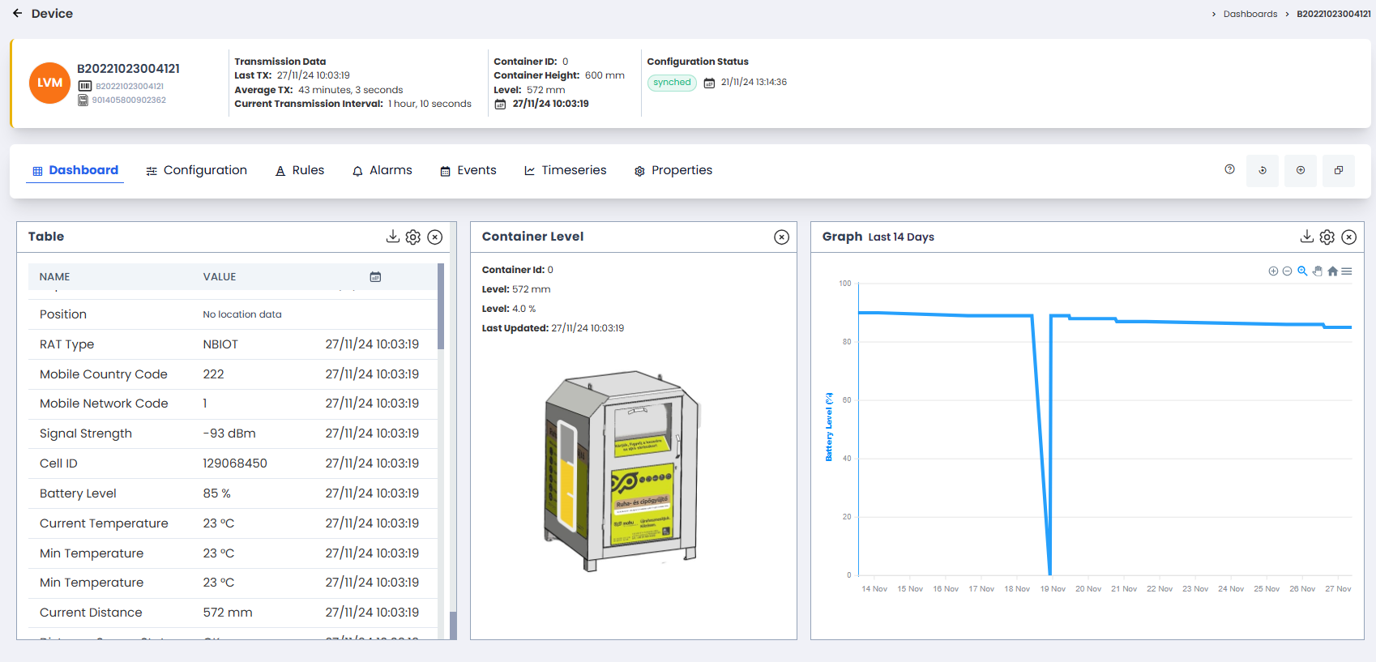The width and height of the screenshot is (1376, 662).
Task: Download the Graph widget data
Action: (x=1306, y=237)
